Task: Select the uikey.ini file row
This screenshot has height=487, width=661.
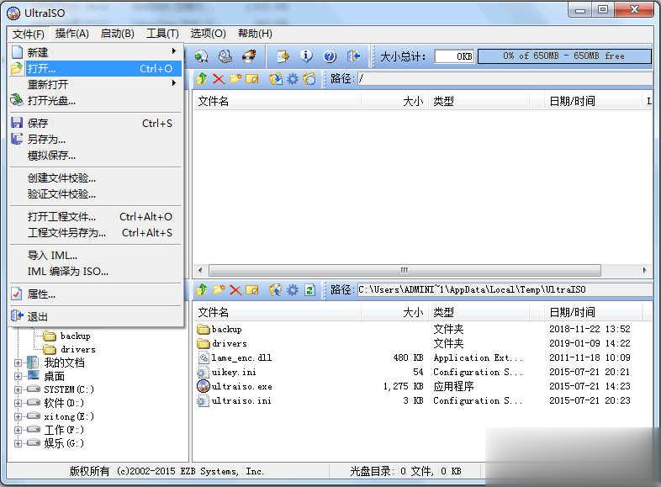Action: tap(421, 372)
